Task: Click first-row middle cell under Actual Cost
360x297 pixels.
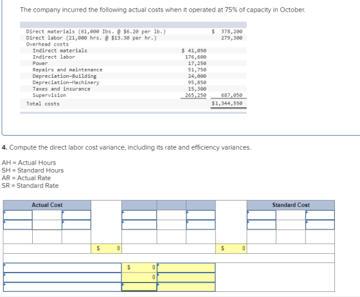Action: [47, 215]
